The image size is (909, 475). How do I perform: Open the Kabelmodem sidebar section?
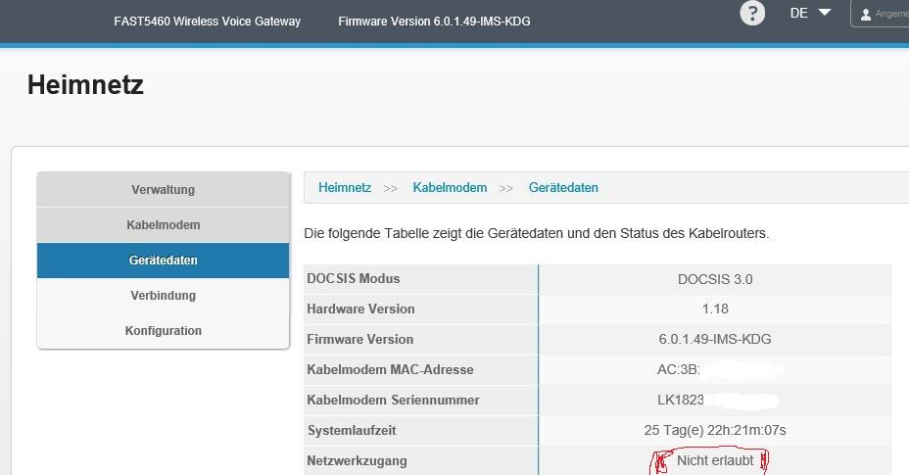coord(163,225)
